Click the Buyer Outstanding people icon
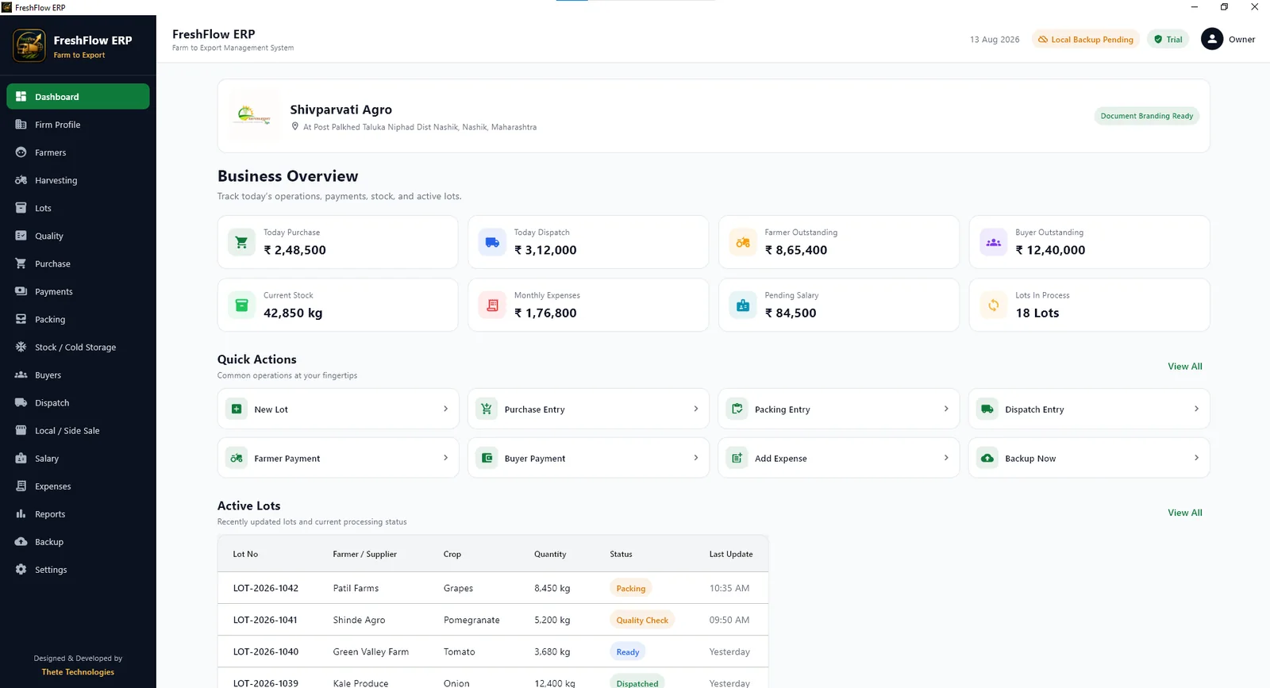This screenshot has height=688, width=1270. pyautogui.click(x=994, y=242)
